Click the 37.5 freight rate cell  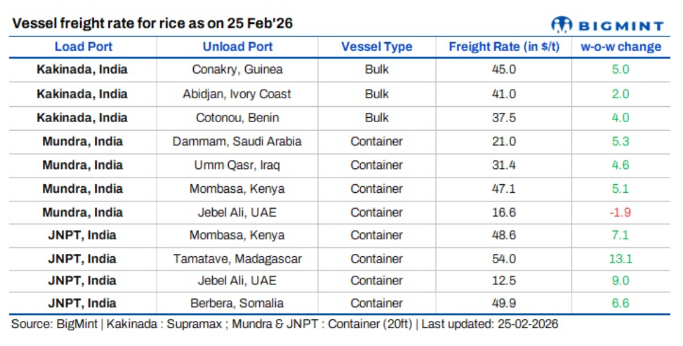(x=504, y=118)
